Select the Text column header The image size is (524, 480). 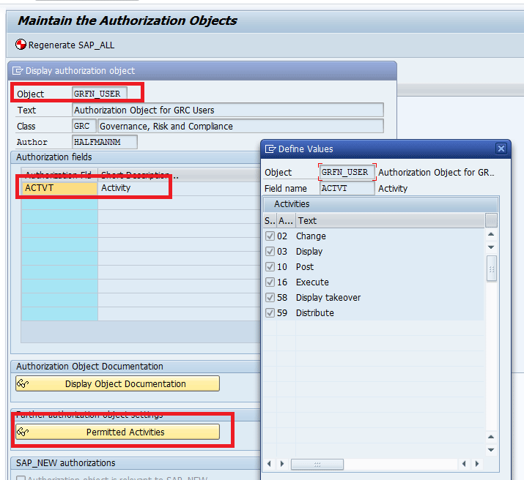click(388, 220)
